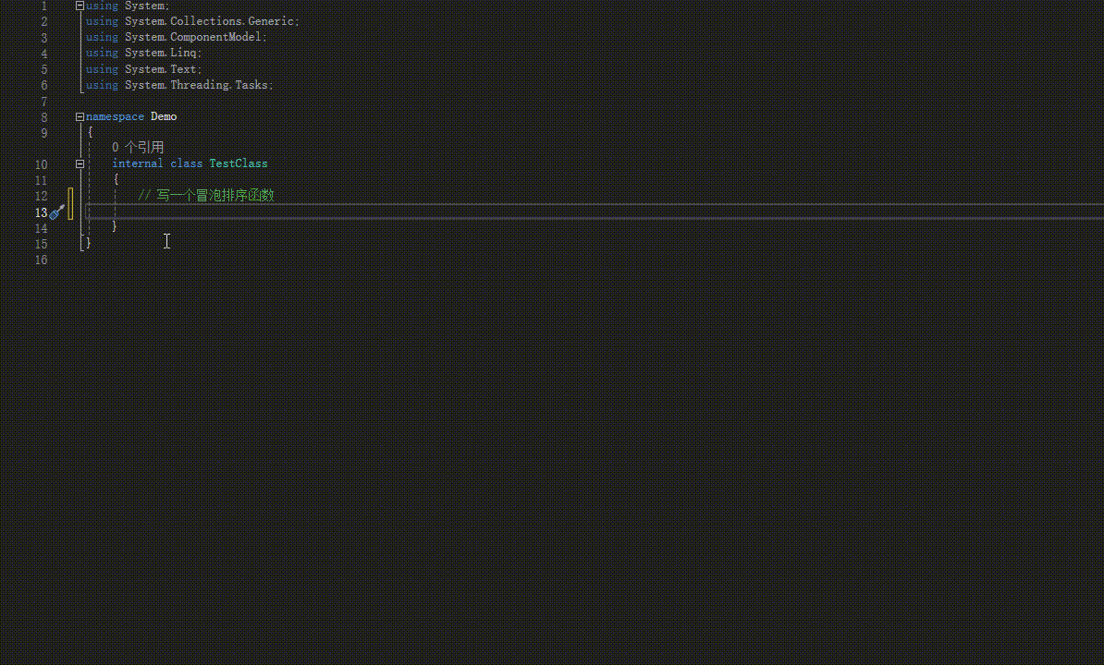Click the opening brace on line 11
Image resolution: width=1104 pixels, height=665 pixels.
pos(117,179)
